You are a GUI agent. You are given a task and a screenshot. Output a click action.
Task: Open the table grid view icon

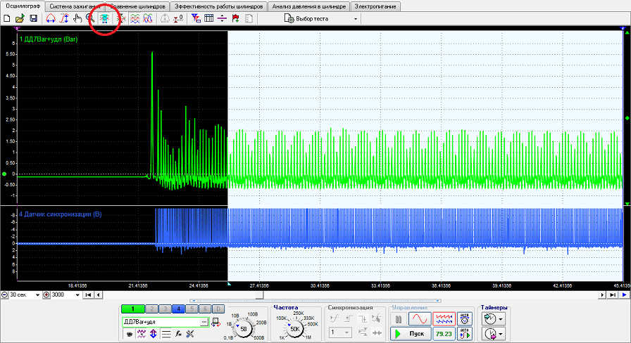pos(209,18)
